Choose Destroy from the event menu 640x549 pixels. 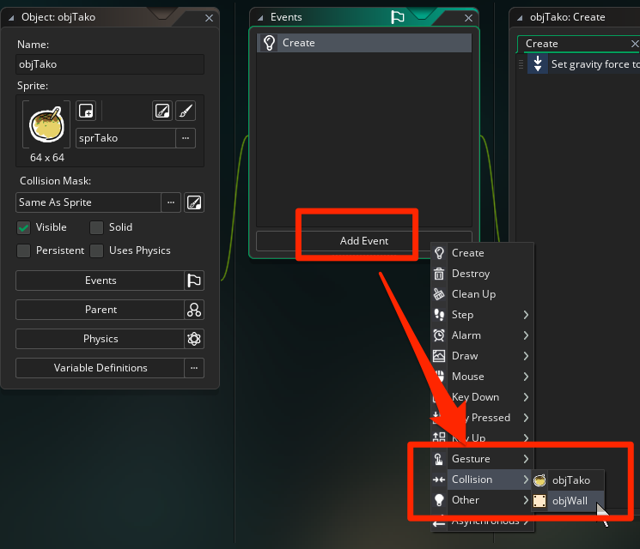coord(482,274)
